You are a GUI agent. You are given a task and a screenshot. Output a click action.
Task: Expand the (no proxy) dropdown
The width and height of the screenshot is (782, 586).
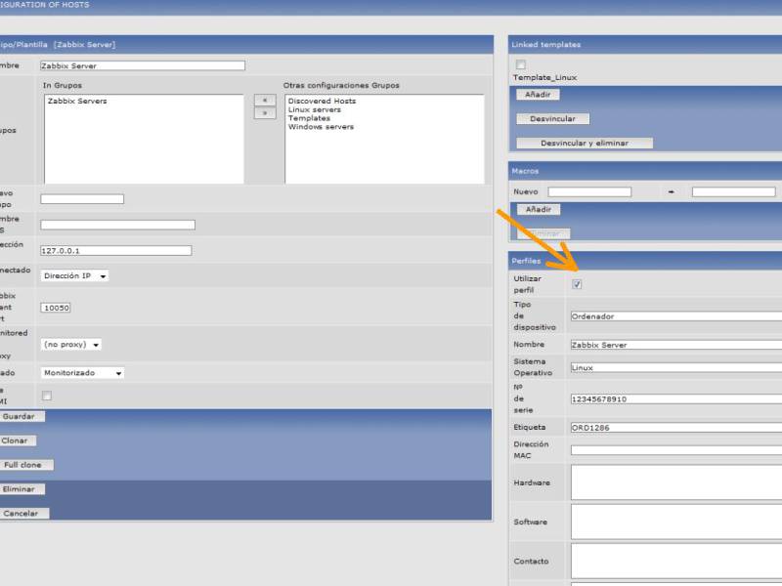pos(71,345)
